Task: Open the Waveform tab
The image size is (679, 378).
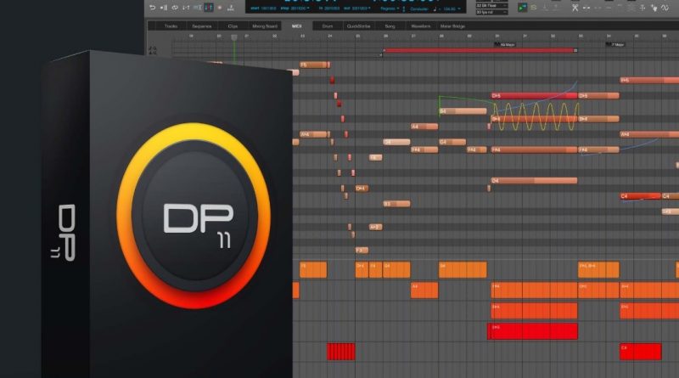Action: (420, 26)
